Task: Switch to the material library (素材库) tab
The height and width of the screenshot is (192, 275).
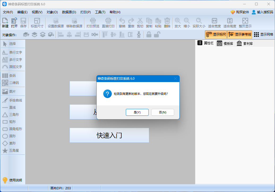Action: [x=245, y=44]
